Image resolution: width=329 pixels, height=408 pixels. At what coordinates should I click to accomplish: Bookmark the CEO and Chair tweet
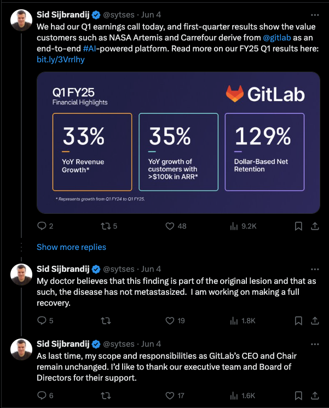tap(298, 396)
